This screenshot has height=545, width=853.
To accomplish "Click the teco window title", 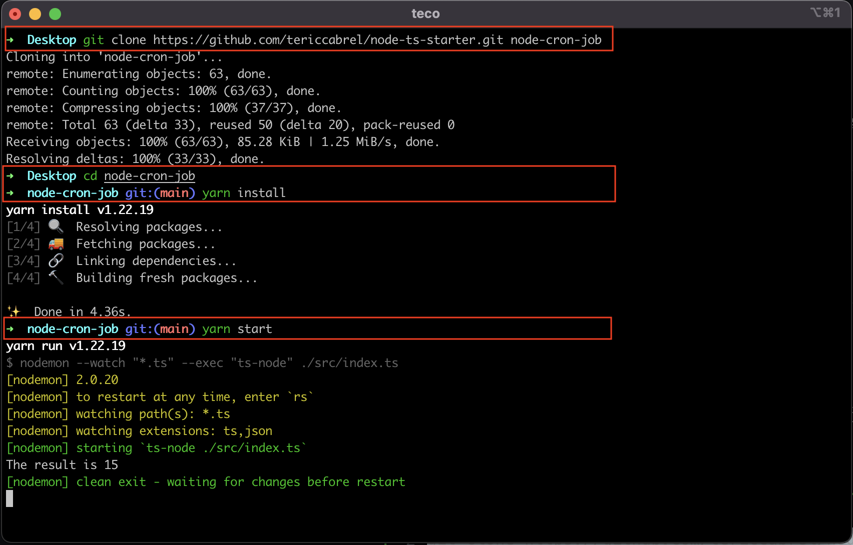I will point(425,13).
